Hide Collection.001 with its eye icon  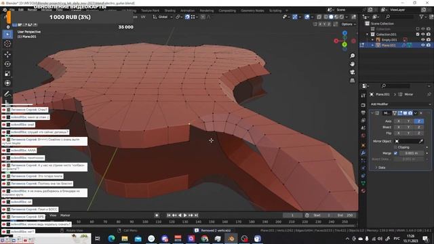click(422, 35)
